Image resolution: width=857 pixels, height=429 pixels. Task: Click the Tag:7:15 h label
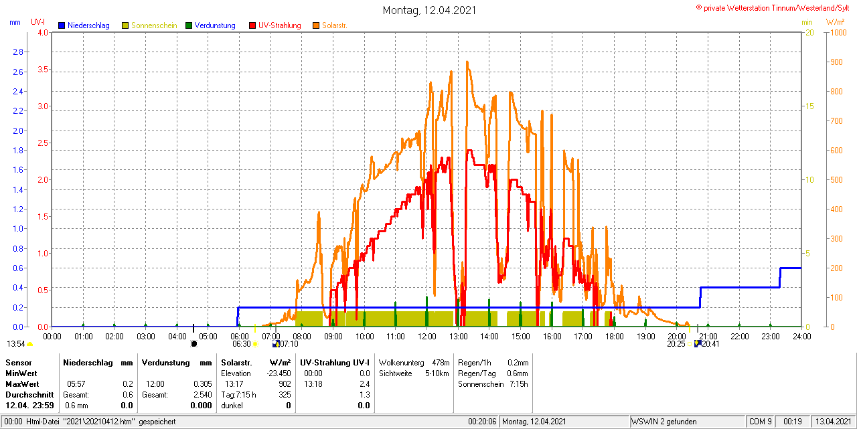tap(238, 395)
